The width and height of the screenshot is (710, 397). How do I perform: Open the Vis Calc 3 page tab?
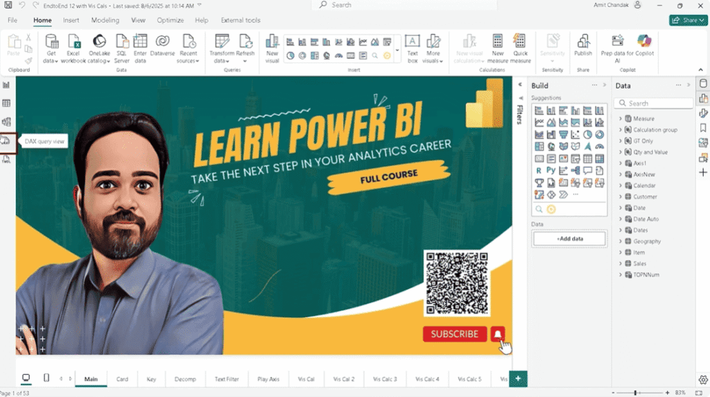tap(385, 379)
